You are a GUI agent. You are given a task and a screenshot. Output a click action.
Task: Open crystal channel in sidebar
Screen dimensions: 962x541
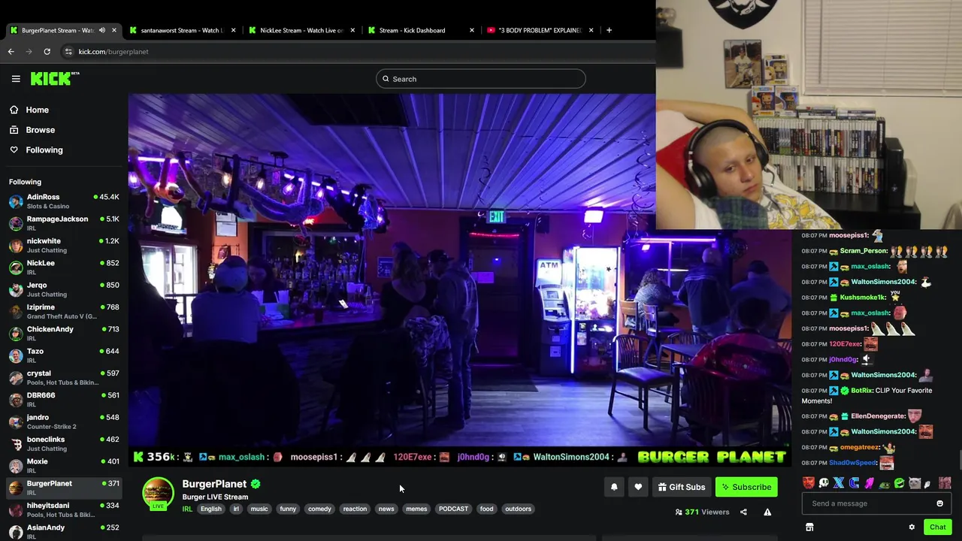click(64, 377)
